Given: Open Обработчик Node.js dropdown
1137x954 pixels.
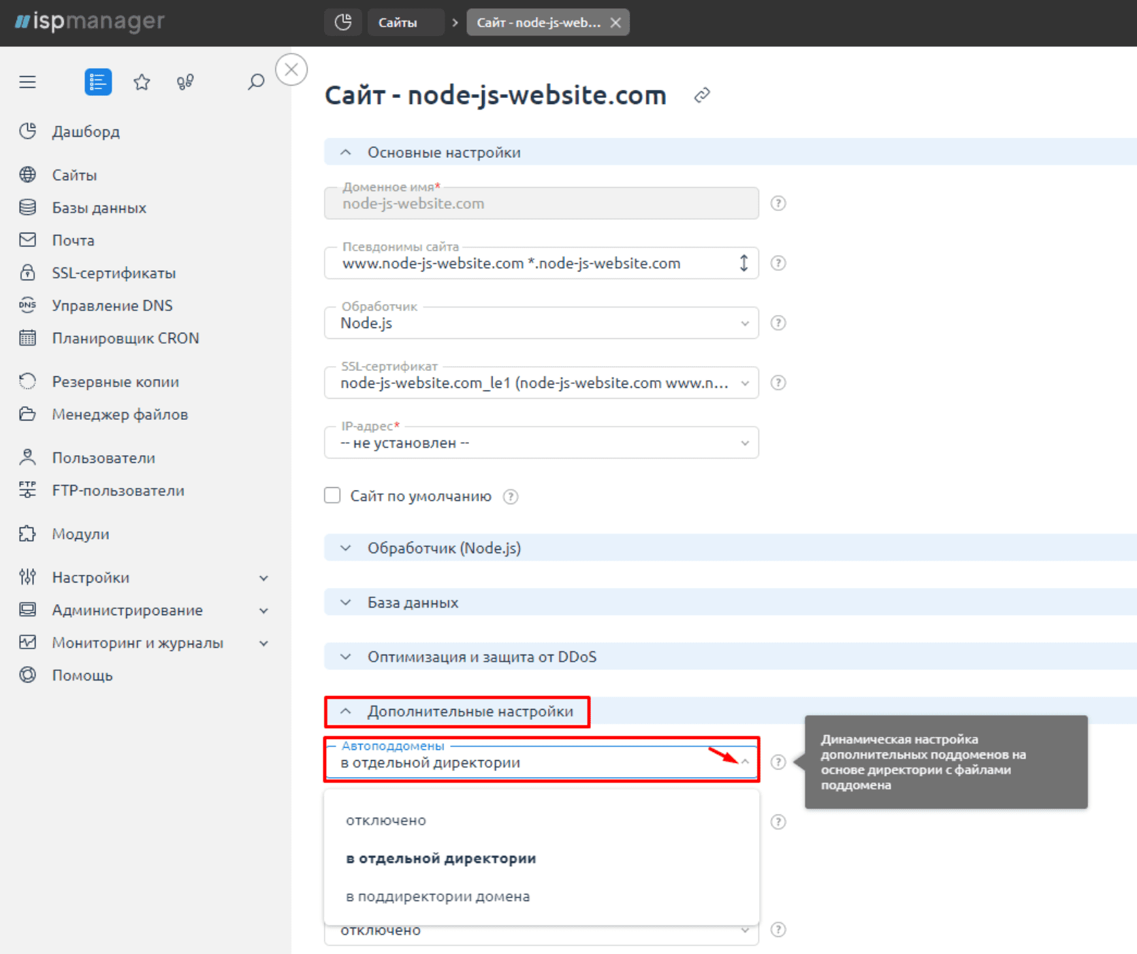Looking at the screenshot, I should pyautogui.click(x=541, y=323).
